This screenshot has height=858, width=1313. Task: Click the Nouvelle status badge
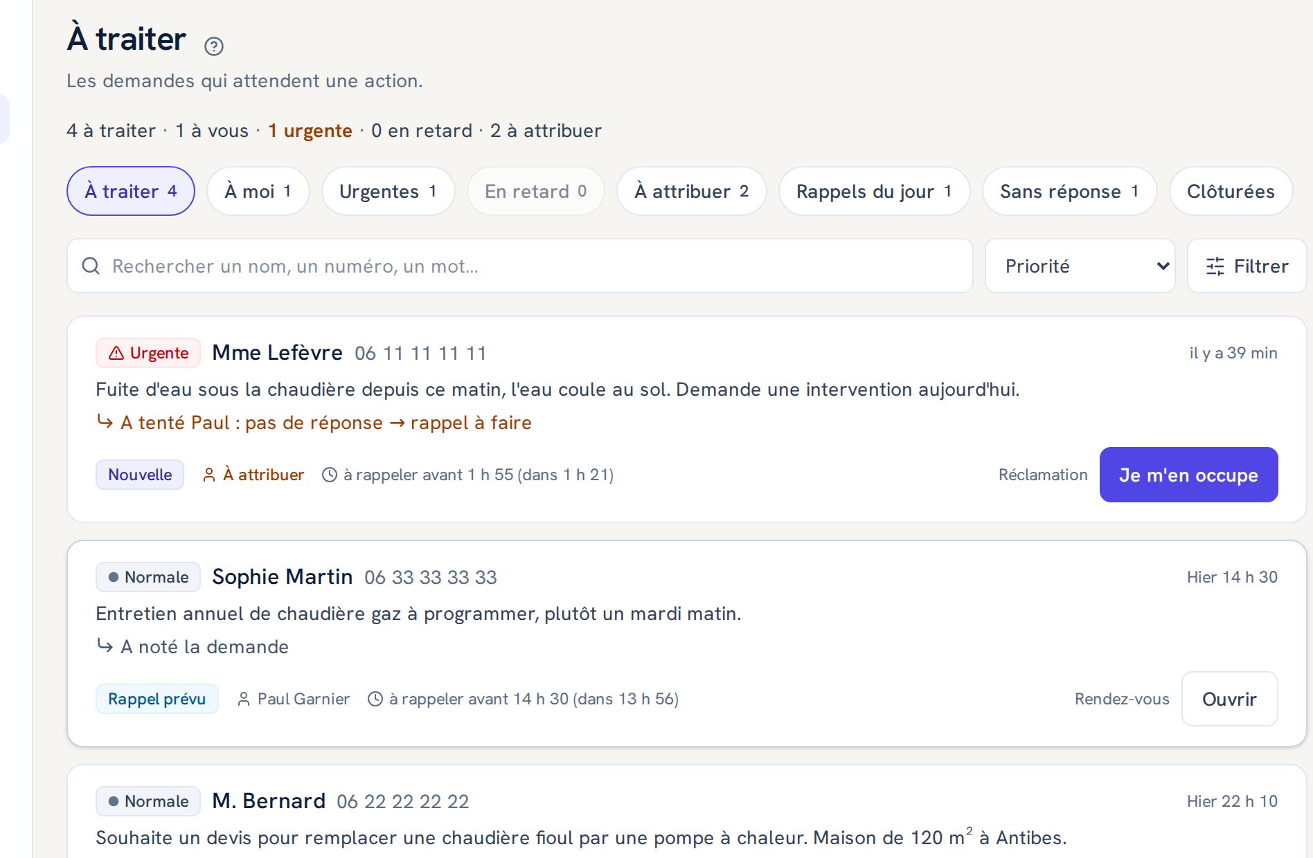click(140, 475)
